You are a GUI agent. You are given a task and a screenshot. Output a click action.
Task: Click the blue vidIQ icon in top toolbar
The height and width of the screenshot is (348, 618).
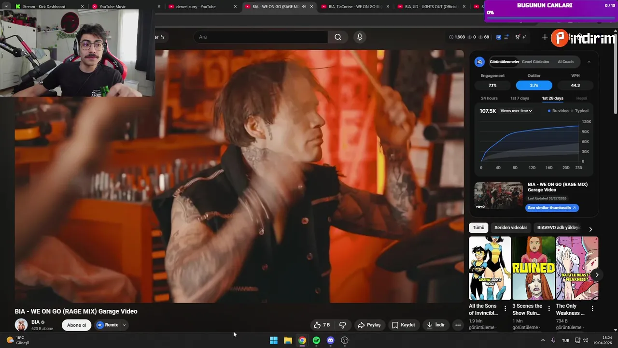pos(499,37)
